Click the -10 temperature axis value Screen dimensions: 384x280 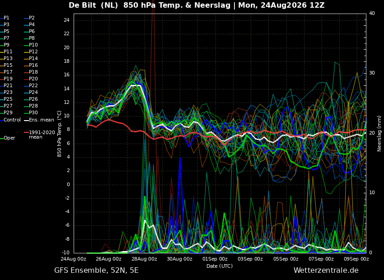[x=66, y=253]
